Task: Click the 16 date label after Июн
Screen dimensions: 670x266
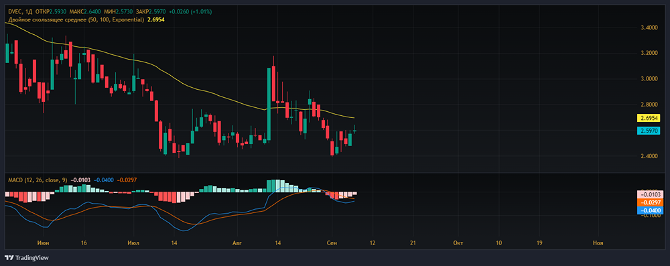Action: pyautogui.click(x=84, y=243)
